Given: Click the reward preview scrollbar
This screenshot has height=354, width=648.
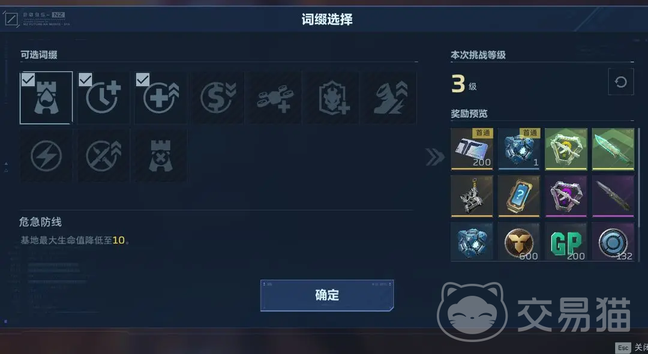Looking at the screenshot, I should [x=638, y=178].
